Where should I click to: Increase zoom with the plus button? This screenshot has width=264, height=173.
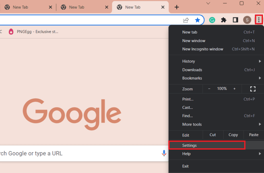pos(234,89)
